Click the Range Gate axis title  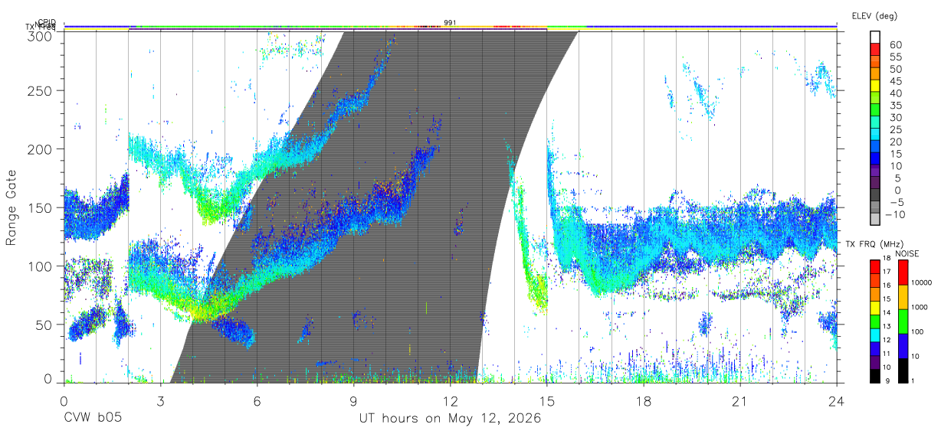pyautogui.click(x=12, y=207)
